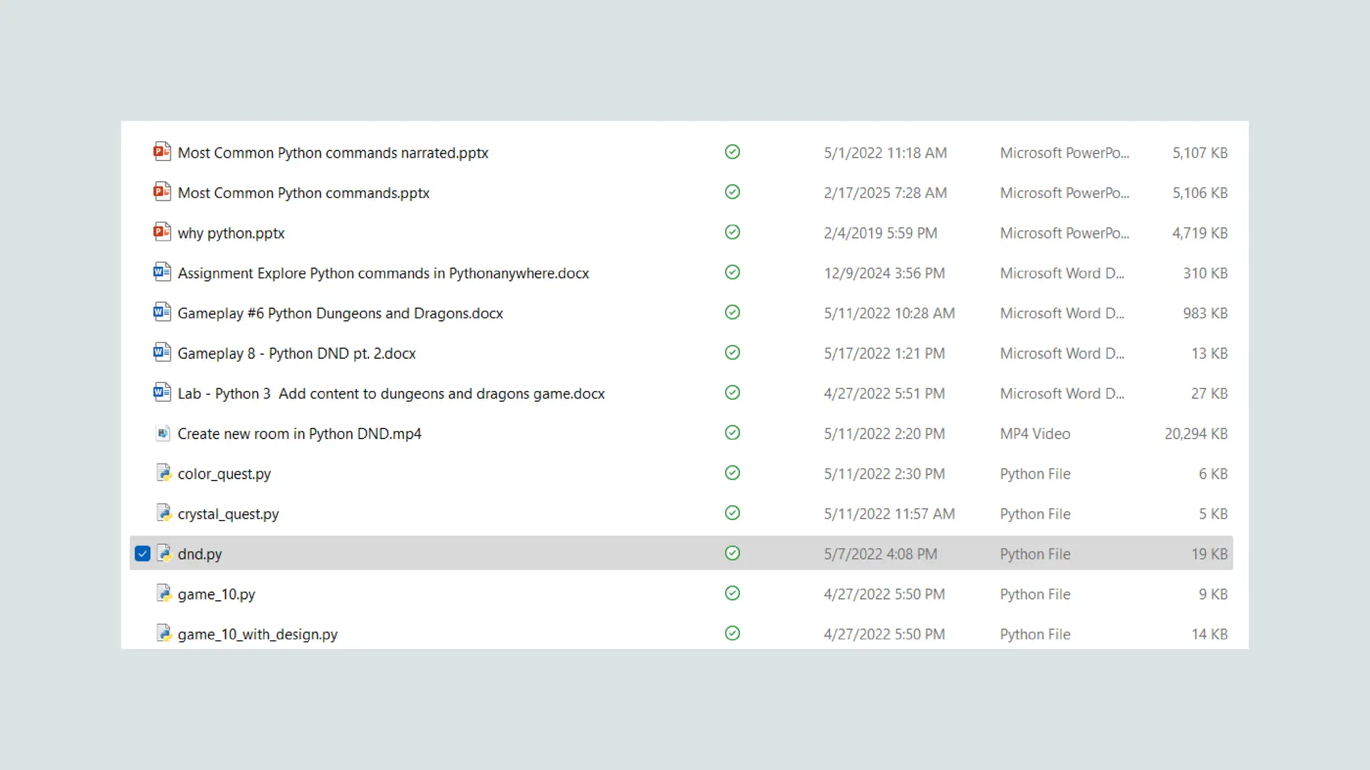
Task: Click PowerPoint icon of narrated commands file
Action: pos(162,152)
